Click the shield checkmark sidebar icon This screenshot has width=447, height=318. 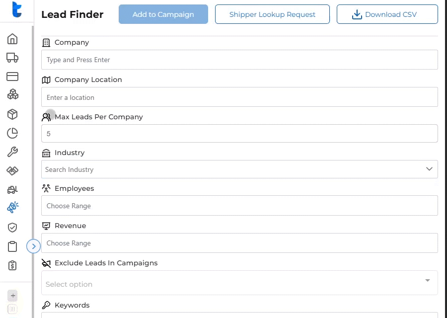[12, 228]
